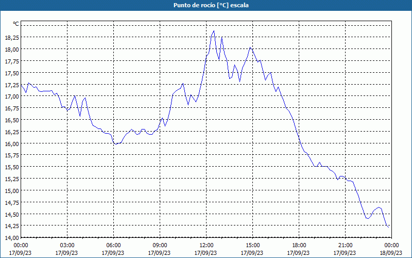This screenshot has width=412, height=258.
Task: Click the dew point curve's highest peak after 12:00
Action: point(214,31)
